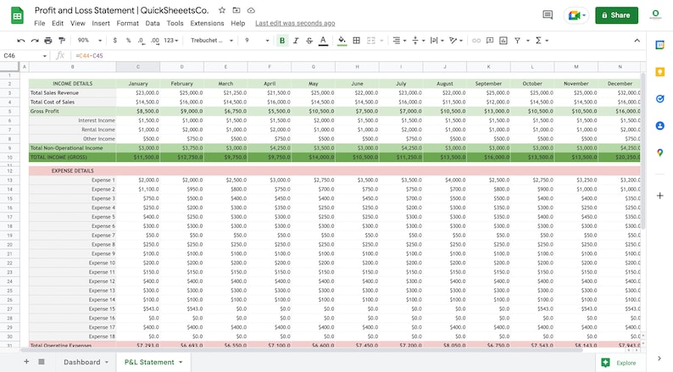The height and width of the screenshot is (372, 673).
Task: Collapse the toolbar with up chevron
Action: [x=637, y=41]
